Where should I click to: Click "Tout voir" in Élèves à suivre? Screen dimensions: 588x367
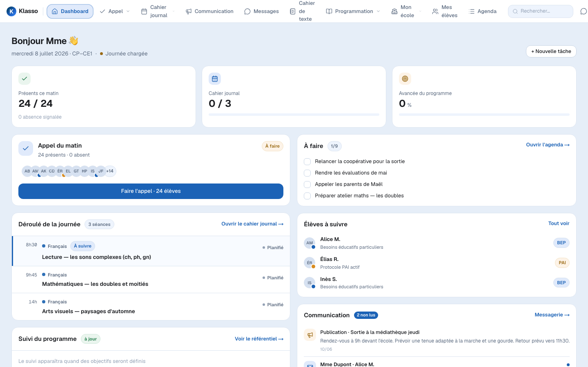coord(559,223)
